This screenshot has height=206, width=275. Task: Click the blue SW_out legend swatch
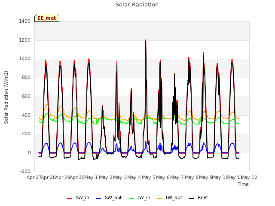click(x=99, y=198)
